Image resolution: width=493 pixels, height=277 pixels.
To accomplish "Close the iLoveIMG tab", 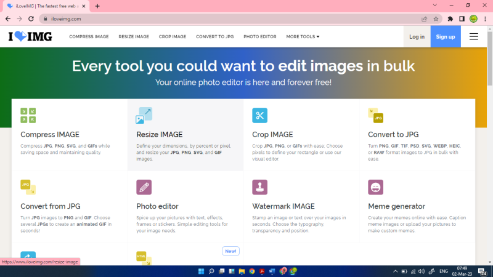I will [x=84, y=6].
